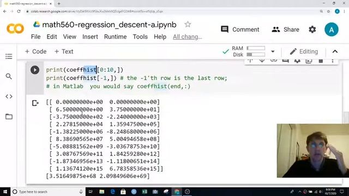The height and width of the screenshot is (196, 349).
Task: Open the View menu
Action: coord(69,36)
